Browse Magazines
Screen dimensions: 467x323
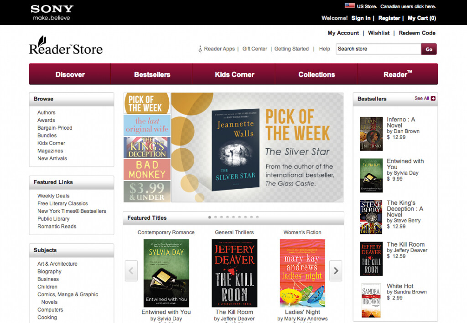pyautogui.click(x=50, y=151)
